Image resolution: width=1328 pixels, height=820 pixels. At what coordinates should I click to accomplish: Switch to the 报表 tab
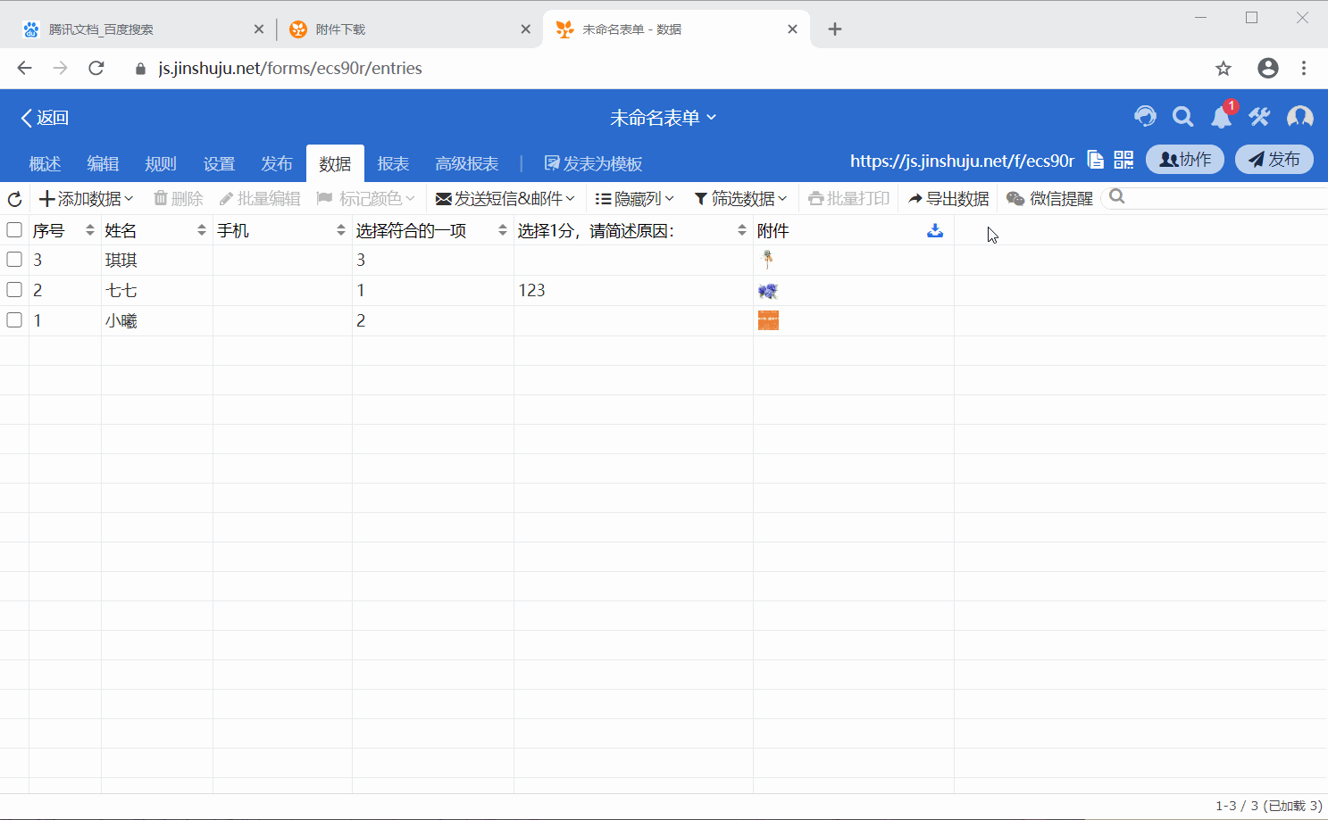393,164
